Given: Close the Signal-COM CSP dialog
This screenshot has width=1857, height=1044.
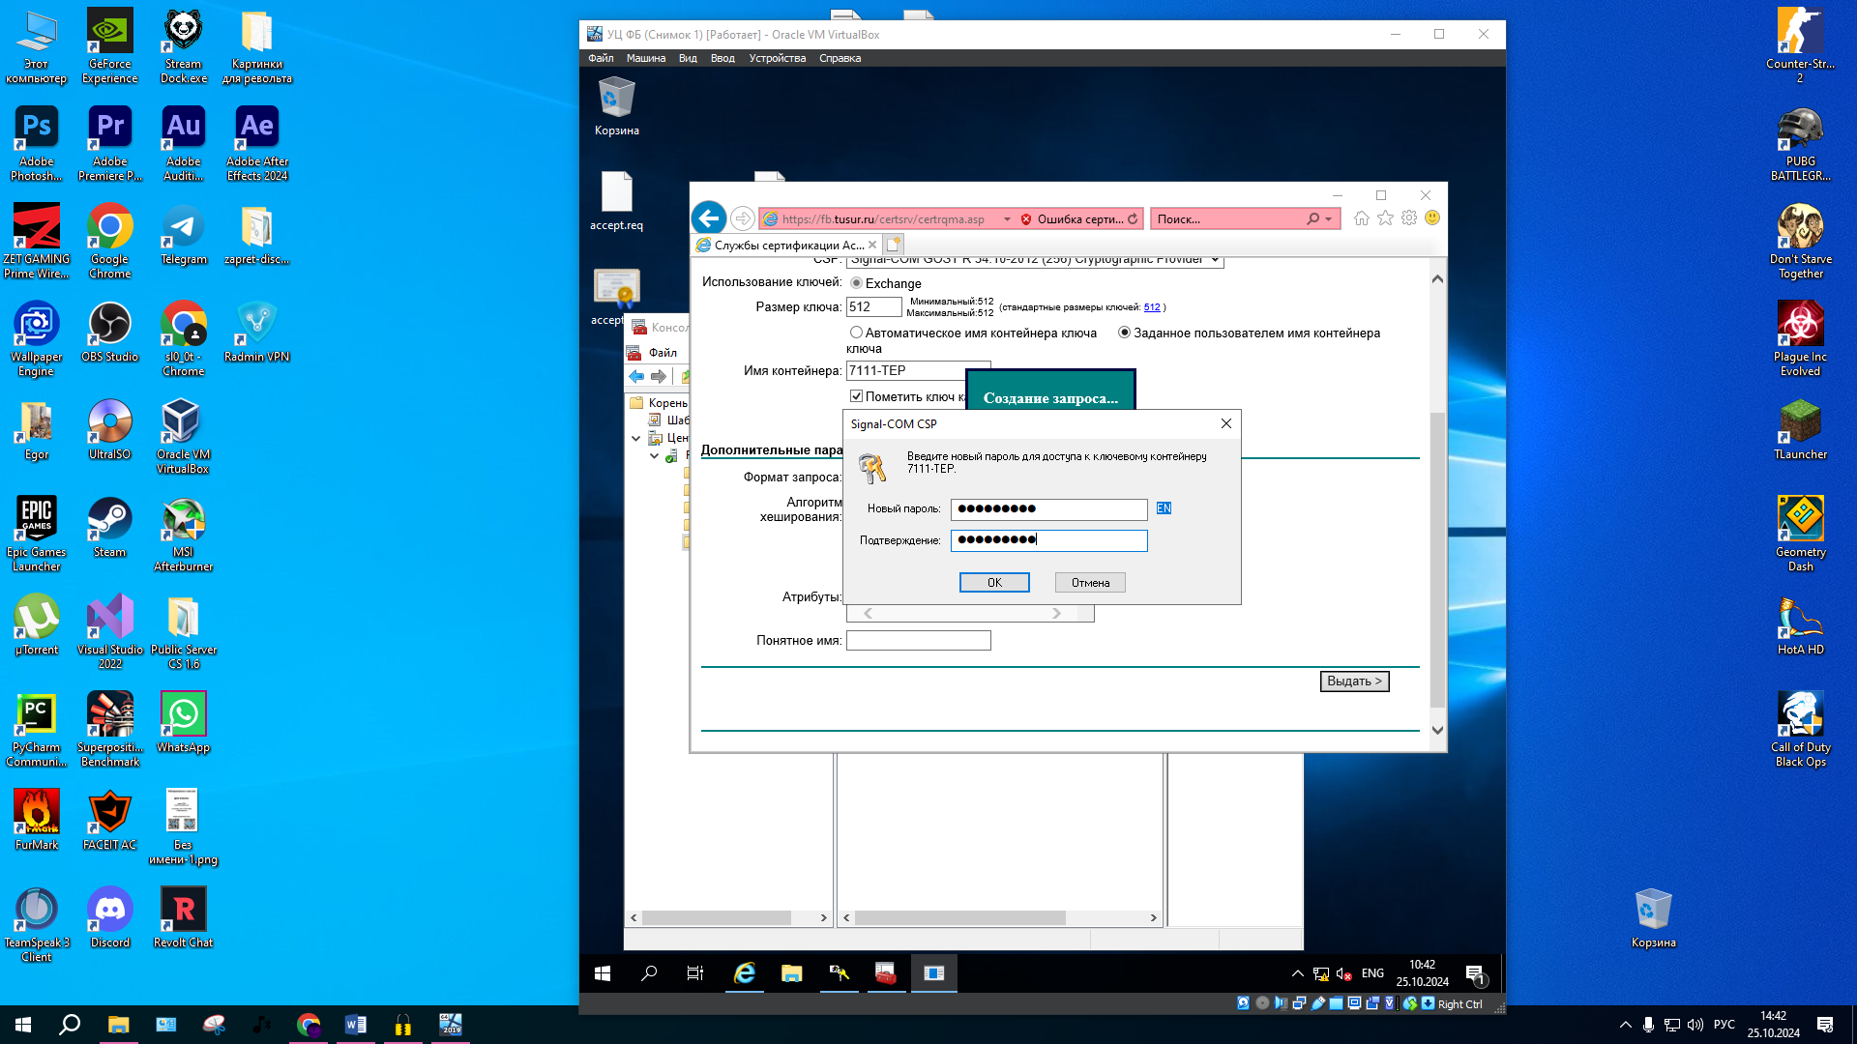Looking at the screenshot, I should click(x=1225, y=423).
